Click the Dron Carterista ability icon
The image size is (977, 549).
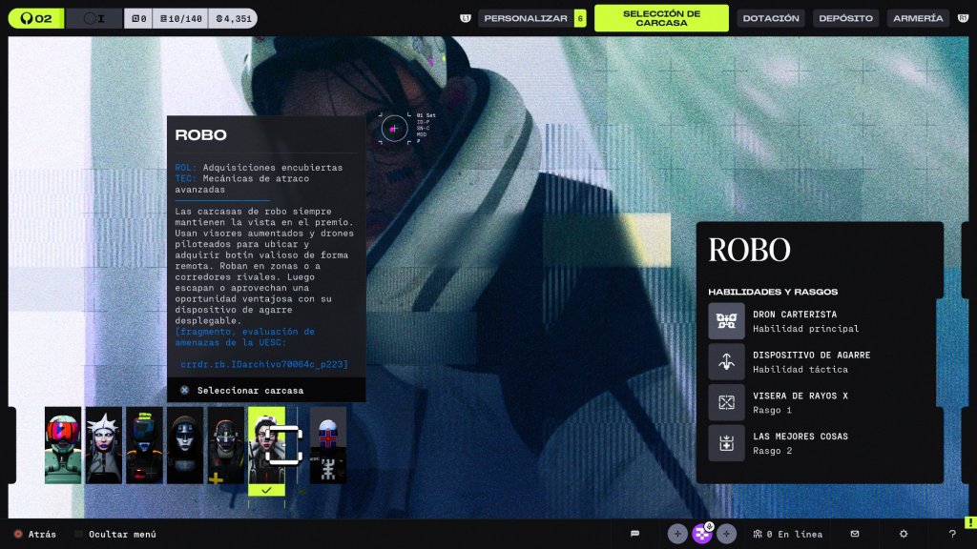[x=726, y=321]
